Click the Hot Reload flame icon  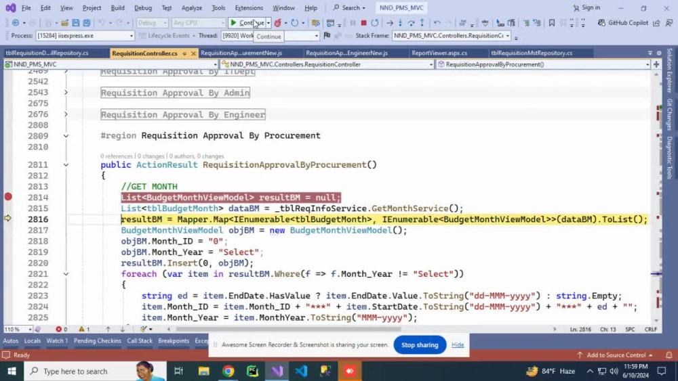click(277, 22)
